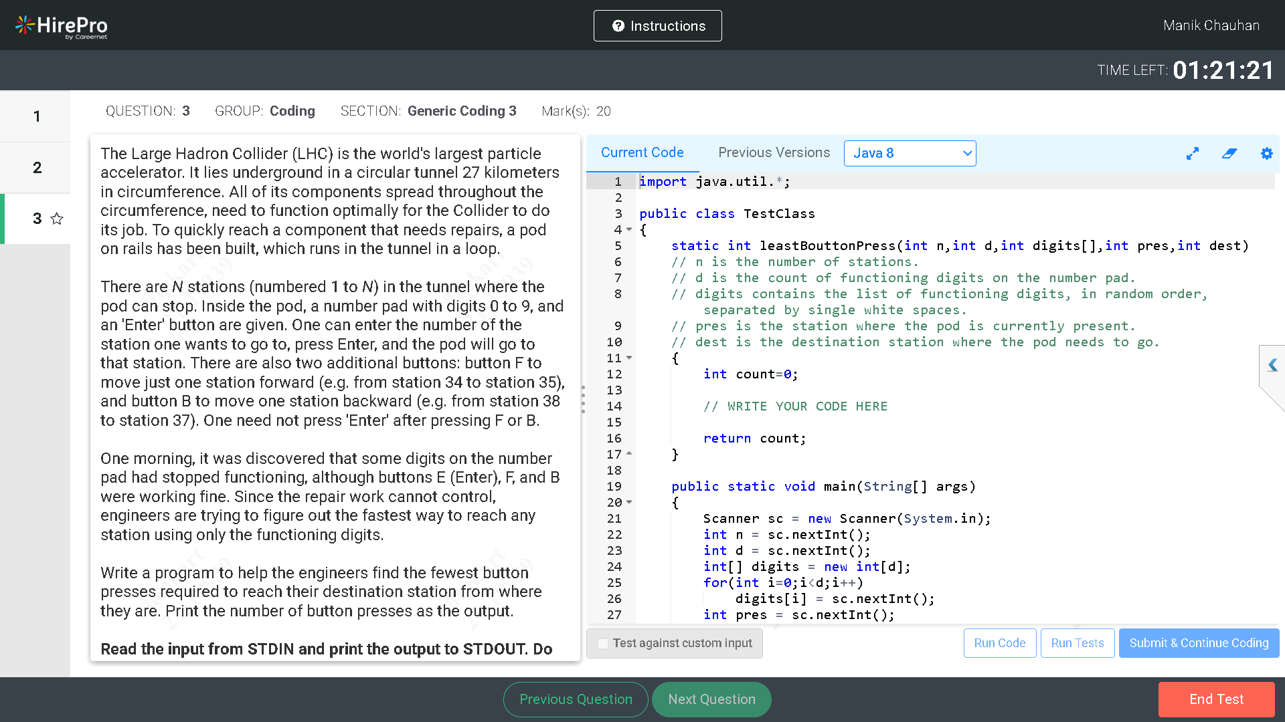Click the 'for(int i=0;i<d;i++)' line
This screenshot has width=1285, height=722.
783,583
